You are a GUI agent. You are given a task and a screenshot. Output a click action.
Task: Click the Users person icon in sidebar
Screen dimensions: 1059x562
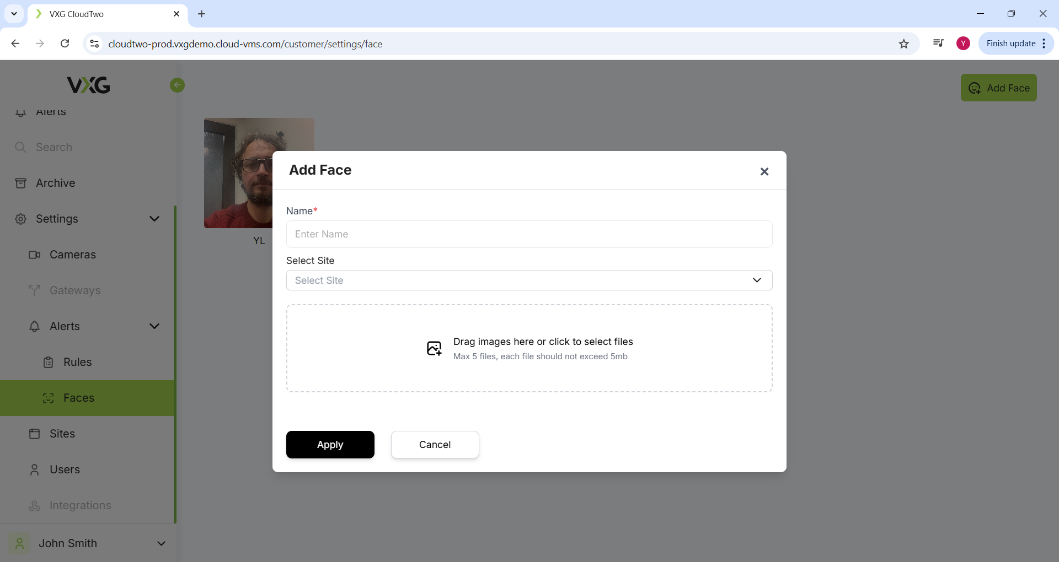35,469
